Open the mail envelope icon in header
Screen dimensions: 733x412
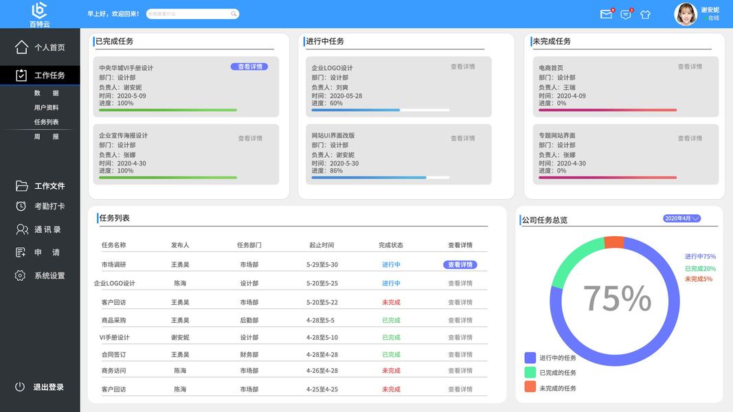pos(606,14)
